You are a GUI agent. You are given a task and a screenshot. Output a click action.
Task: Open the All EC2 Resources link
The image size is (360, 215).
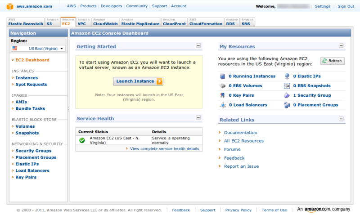coord(244,141)
